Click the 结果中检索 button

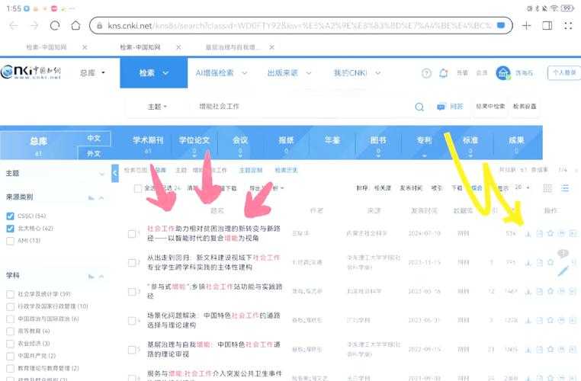tap(490, 107)
